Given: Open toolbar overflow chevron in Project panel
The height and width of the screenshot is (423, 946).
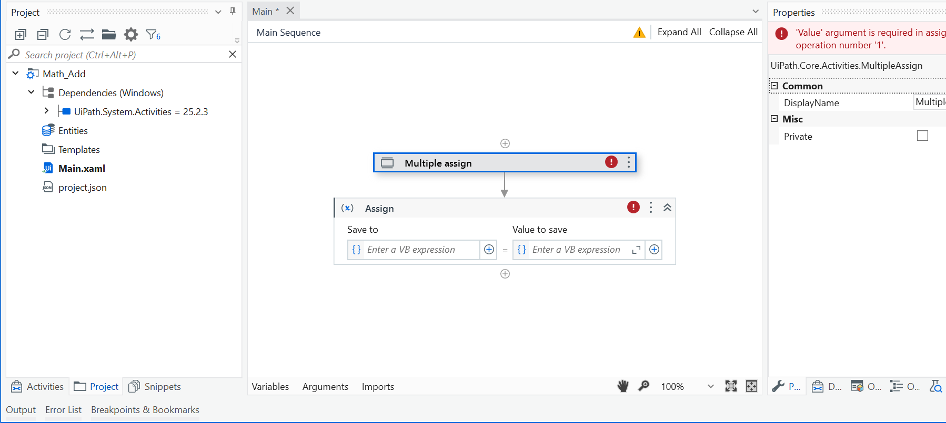Looking at the screenshot, I should click(x=237, y=40).
